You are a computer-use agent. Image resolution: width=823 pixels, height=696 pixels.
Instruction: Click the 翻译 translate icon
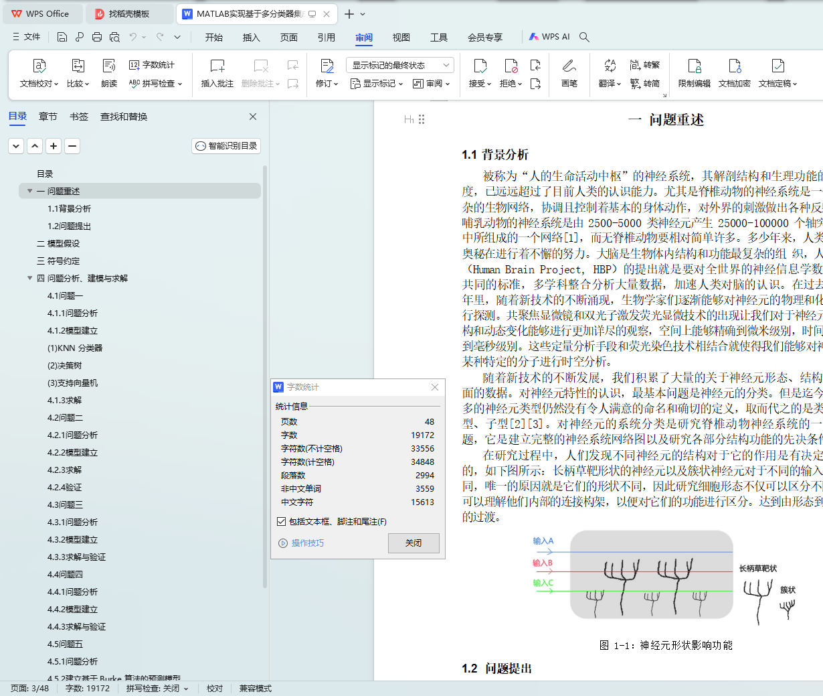click(610, 66)
